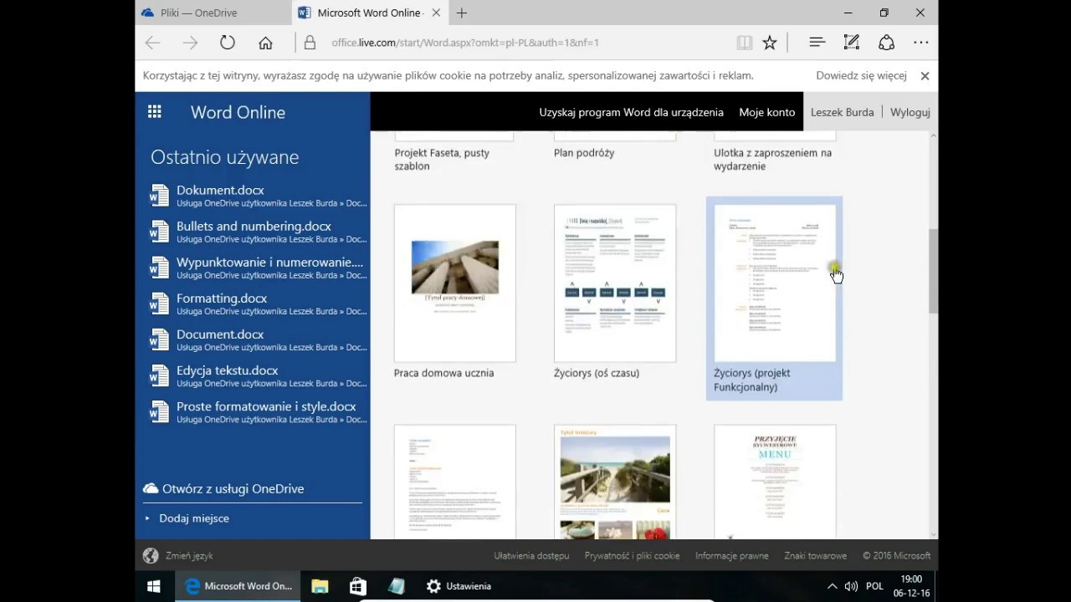The height and width of the screenshot is (602, 1071).
Task: Open Windows Store from taskbar
Action: [x=358, y=586]
